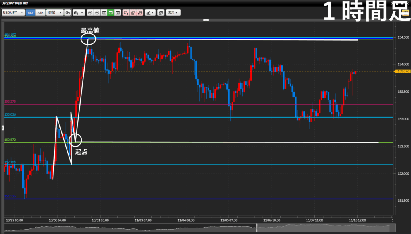Click the zoom in magnifier icon
Image resolution: width=411 pixels, height=234 pixels.
coord(90,12)
